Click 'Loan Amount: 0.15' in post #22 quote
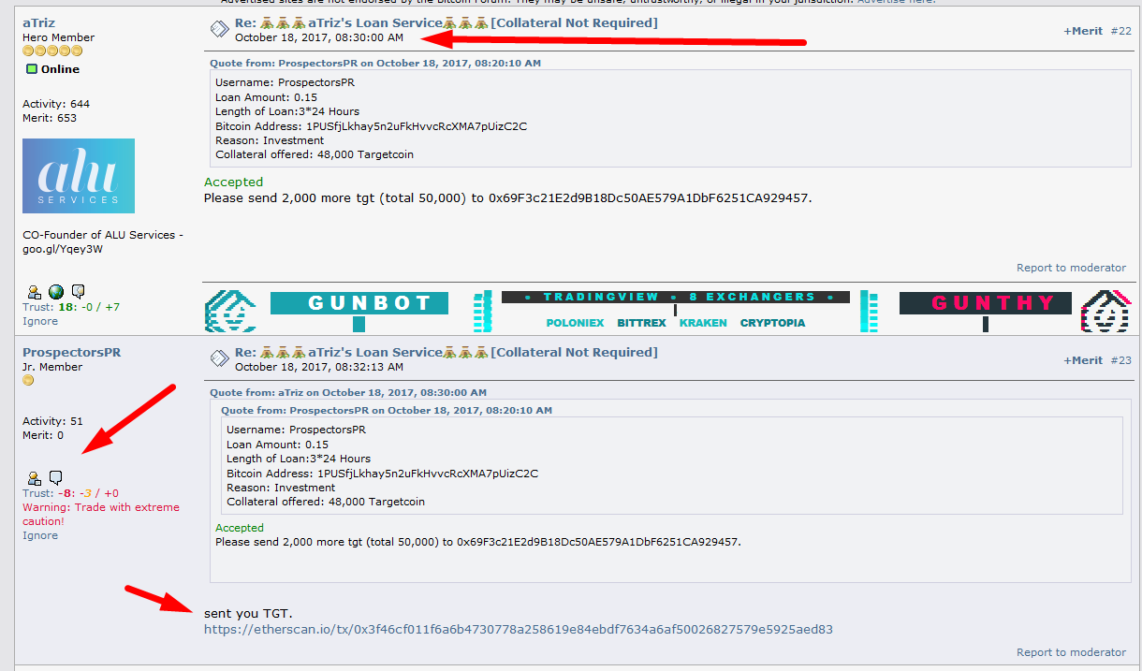This screenshot has height=671, width=1142. coord(266,97)
